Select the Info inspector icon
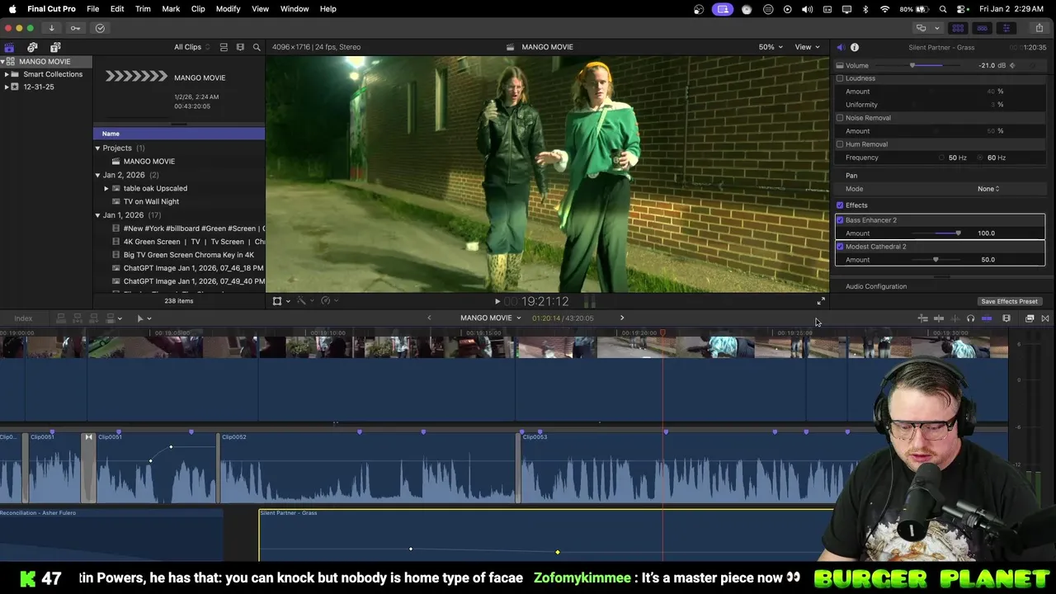Image resolution: width=1056 pixels, height=594 pixels. tap(855, 48)
